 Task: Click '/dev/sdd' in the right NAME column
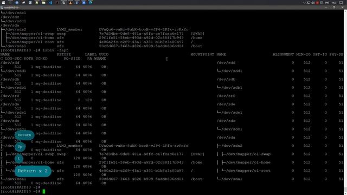[226, 63]
